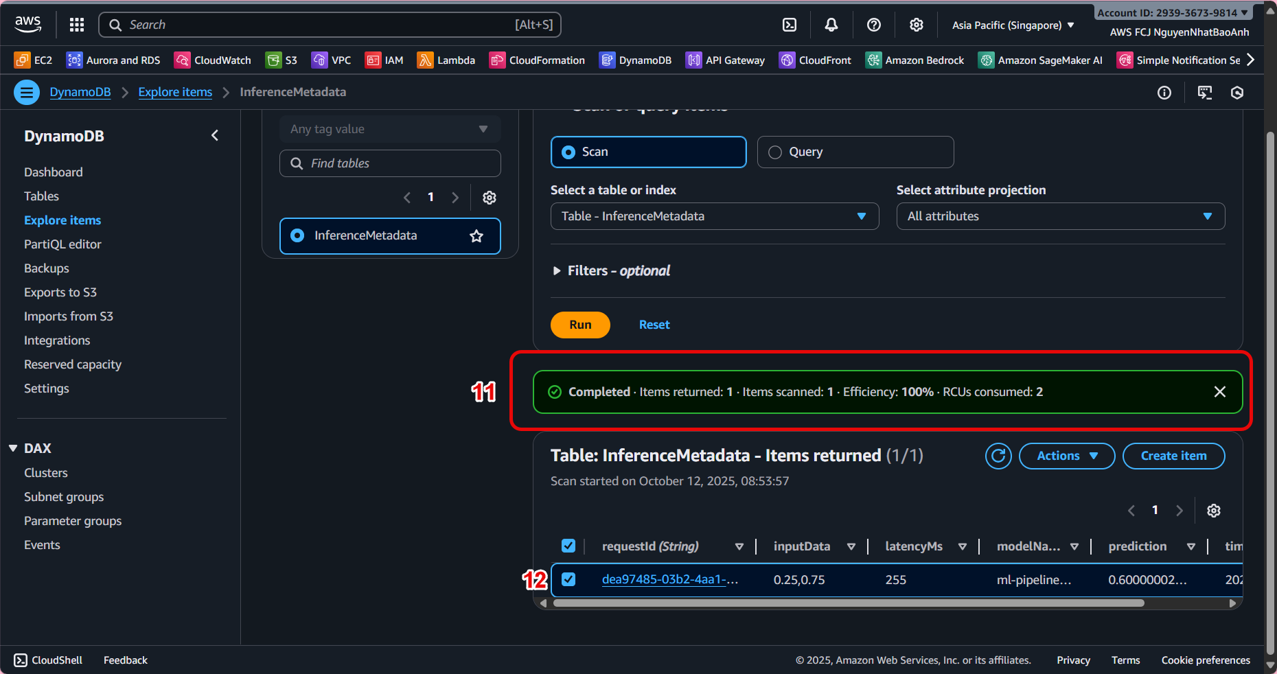Go to Dashboard in sidebar

(x=54, y=172)
